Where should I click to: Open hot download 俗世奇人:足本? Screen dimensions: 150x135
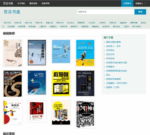click(x=113, y=46)
